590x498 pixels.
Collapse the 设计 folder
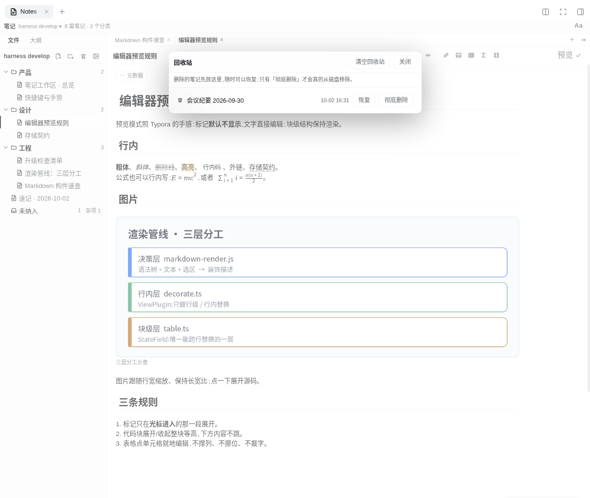pyautogui.click(x=6, y=110)
